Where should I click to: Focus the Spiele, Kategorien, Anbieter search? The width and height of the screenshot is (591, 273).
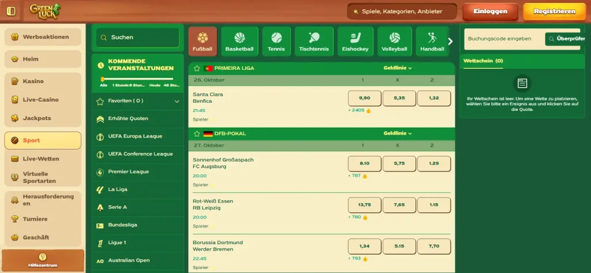click(x=402, y=12)
